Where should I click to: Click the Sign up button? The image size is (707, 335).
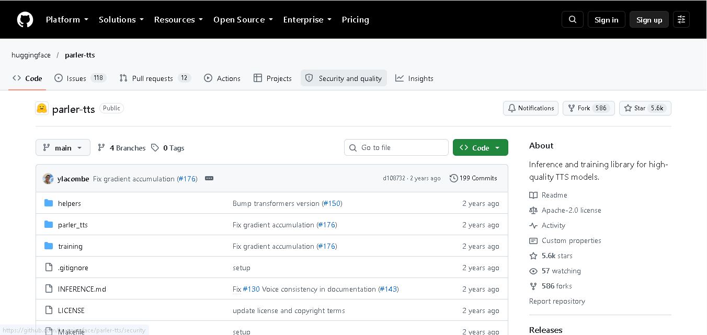(x=649, y=19)
